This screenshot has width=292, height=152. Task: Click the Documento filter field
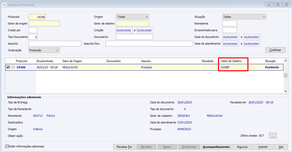(134, 37)
